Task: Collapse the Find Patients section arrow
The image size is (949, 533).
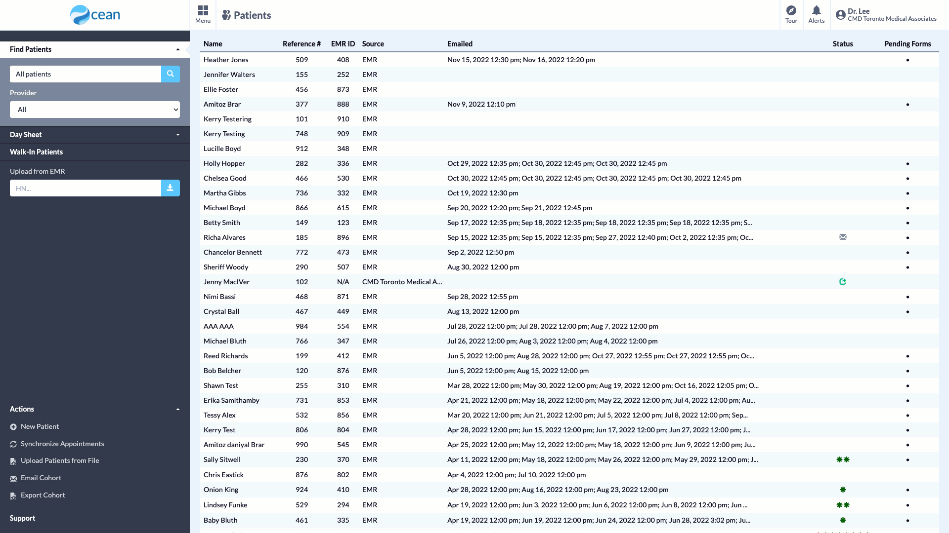Action: tap(178, 49)
